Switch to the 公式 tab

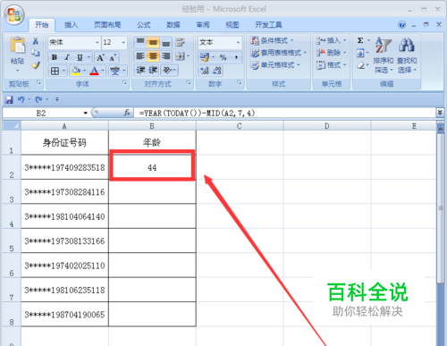(x=144, y=25)
